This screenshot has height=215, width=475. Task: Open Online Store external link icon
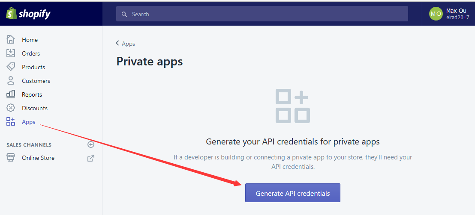tap(91, 158)
